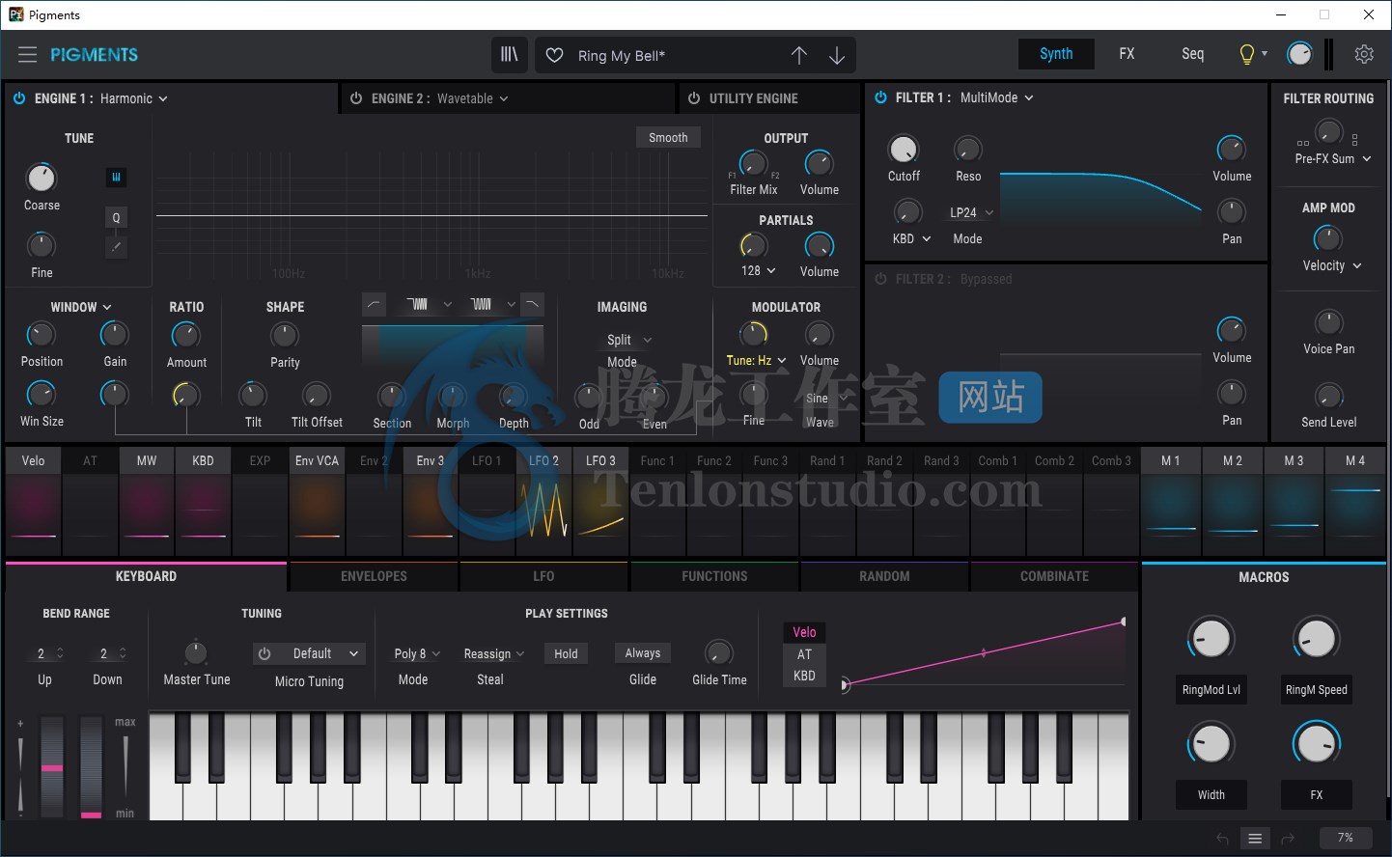Toggle Filter 1 power button
1392x857 pixels.
(880, 97)
